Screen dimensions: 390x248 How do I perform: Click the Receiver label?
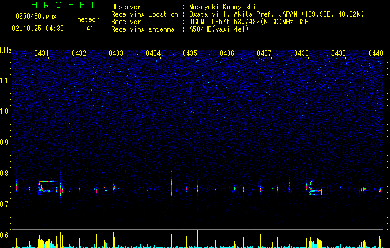126,22
